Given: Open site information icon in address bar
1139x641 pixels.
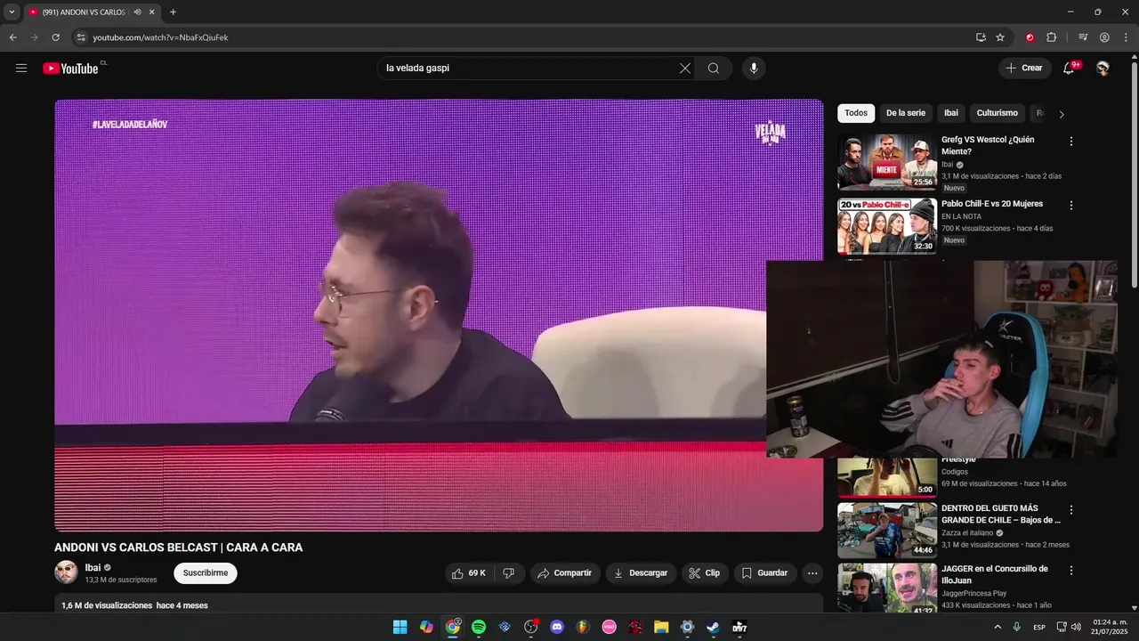Looking at the screenshot, I should 80,37.
